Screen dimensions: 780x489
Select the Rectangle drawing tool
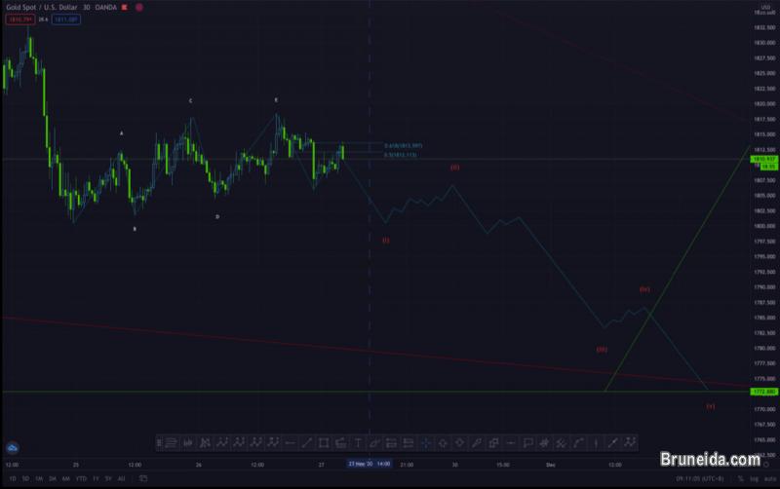(324, 443)
